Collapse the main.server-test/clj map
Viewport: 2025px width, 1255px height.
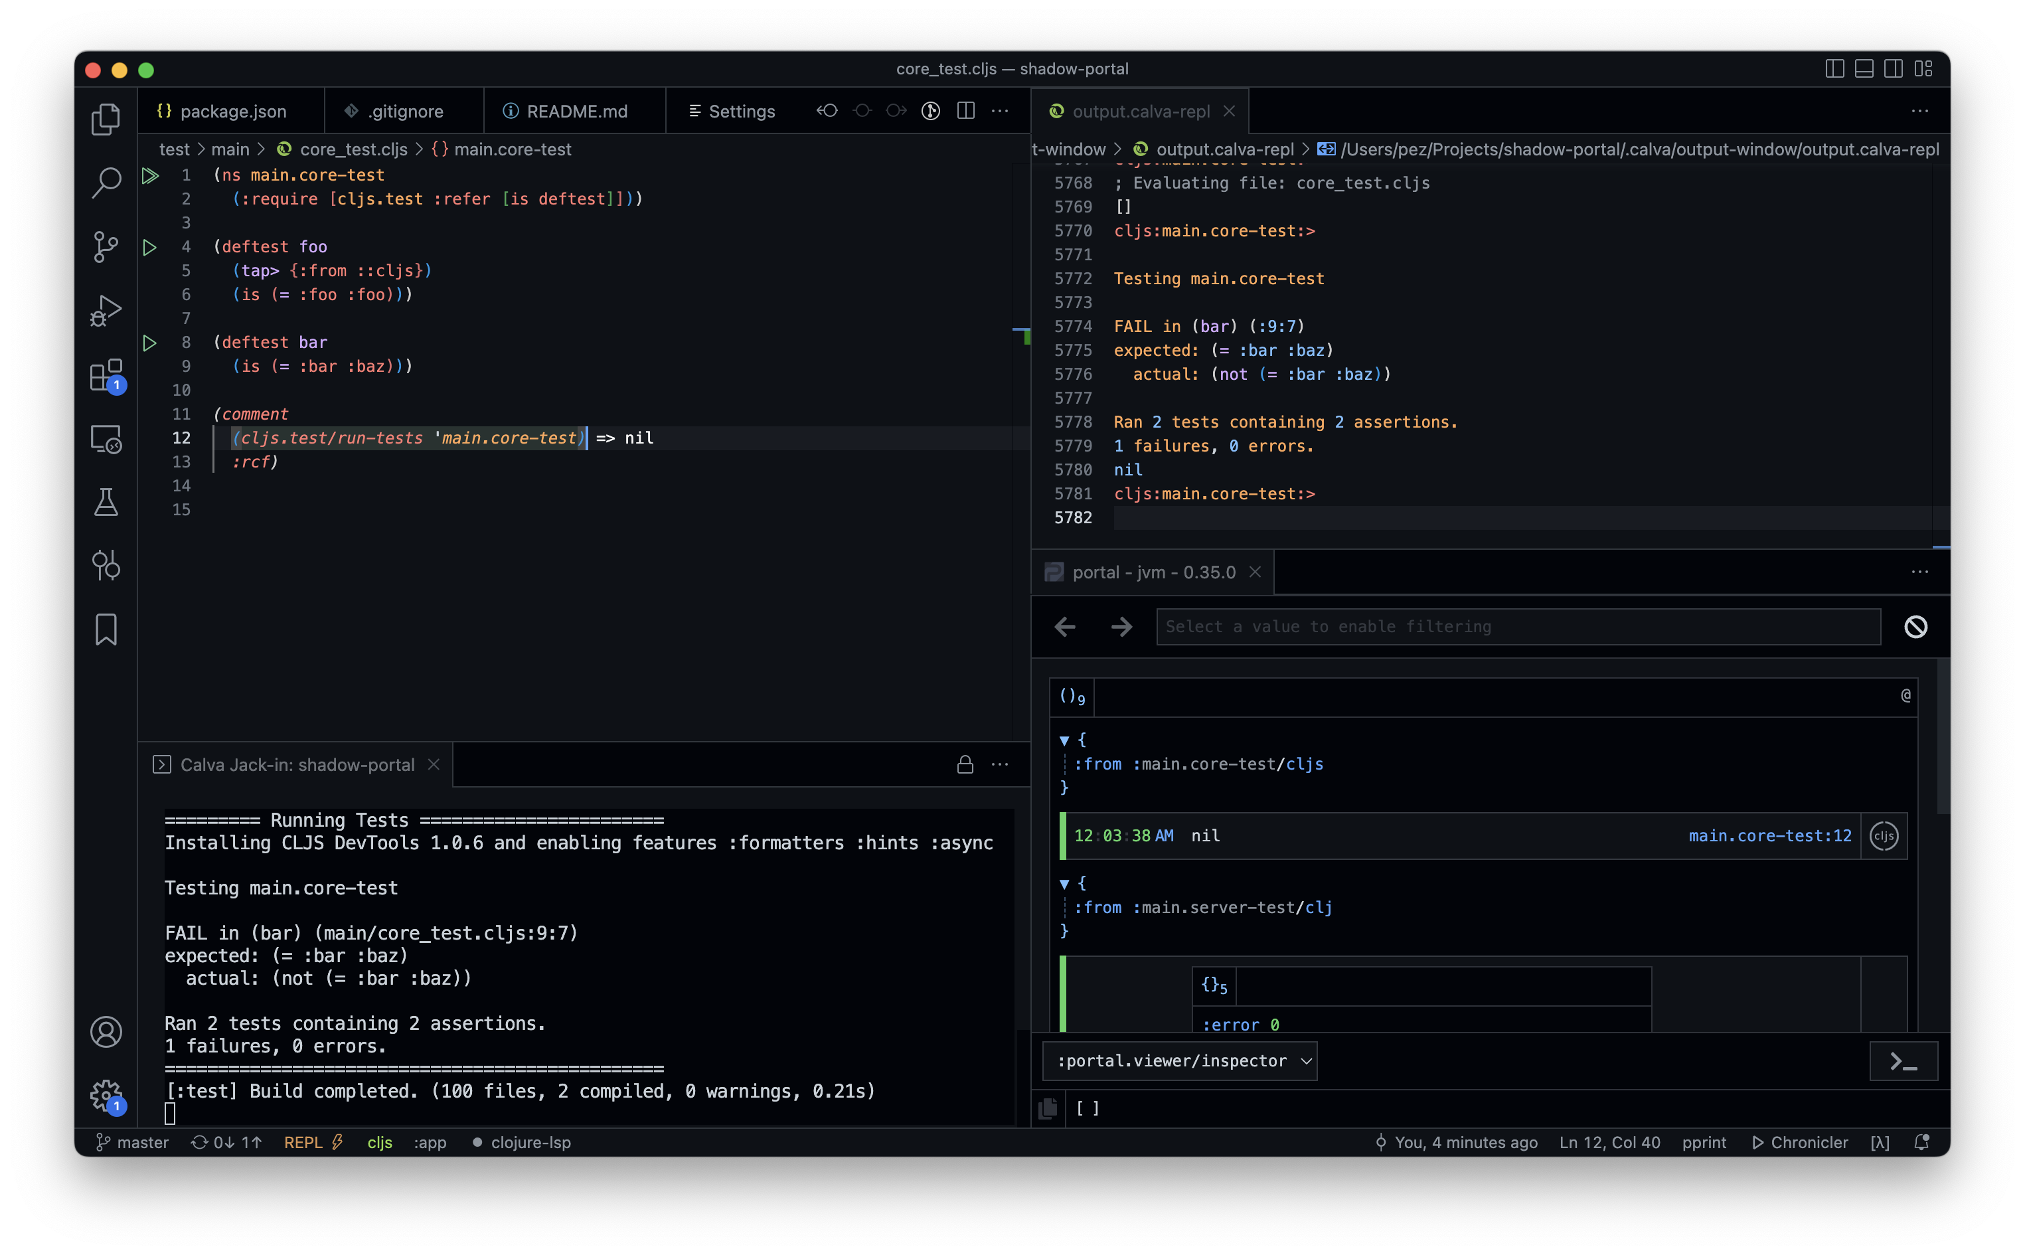pos(1064,884)
